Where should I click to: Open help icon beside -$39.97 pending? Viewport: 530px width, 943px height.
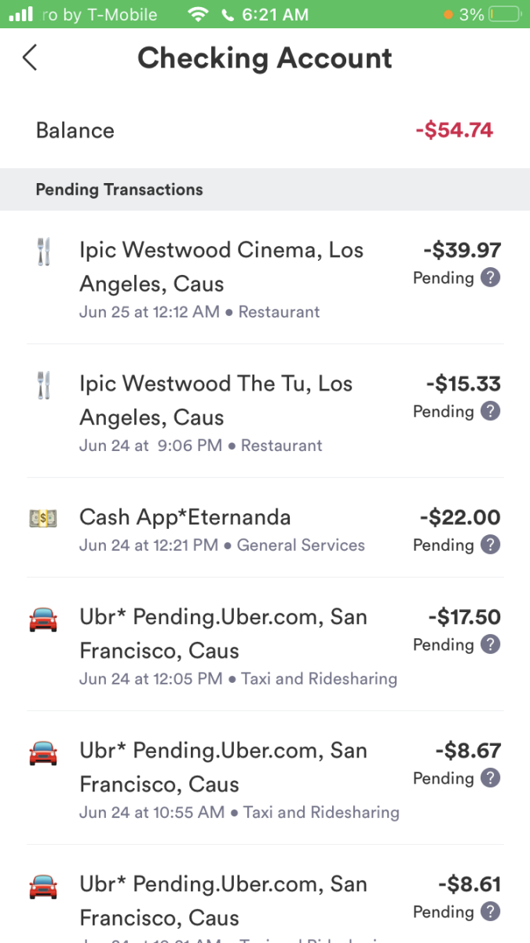coord(490,277)
